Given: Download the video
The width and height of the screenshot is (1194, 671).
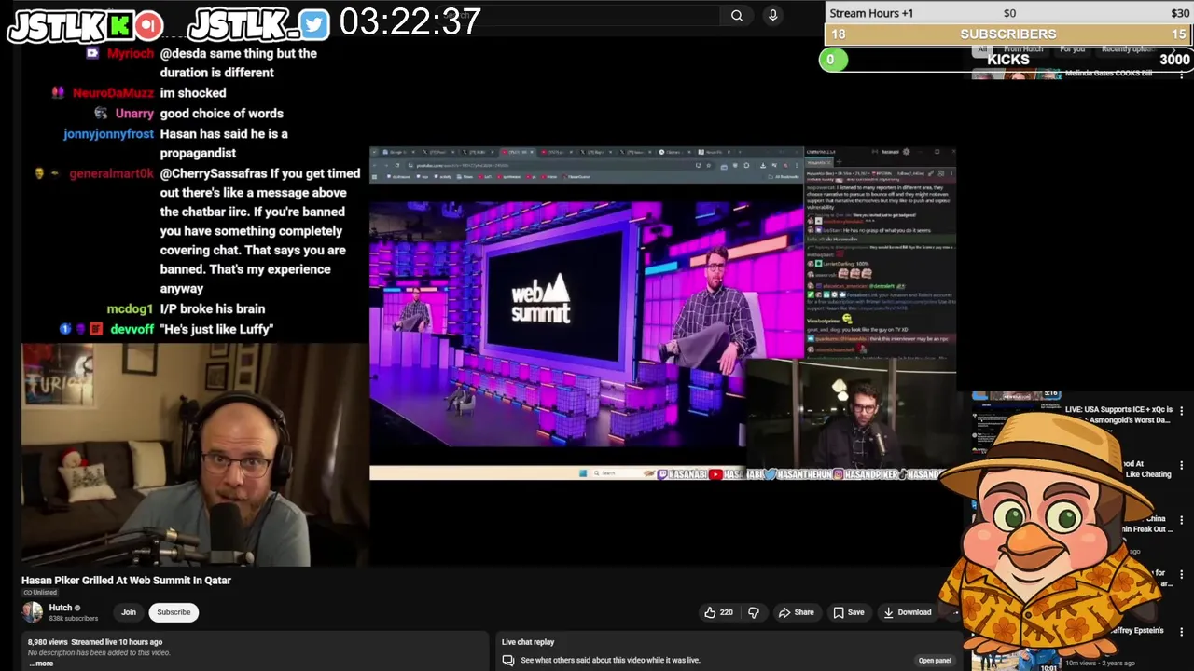Looking at the screenshot, I should point(908,612).
